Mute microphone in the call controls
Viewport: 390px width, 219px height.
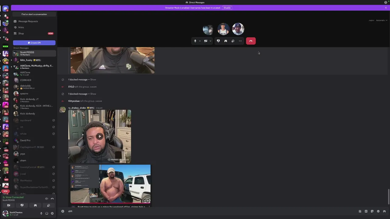point(195,41)
